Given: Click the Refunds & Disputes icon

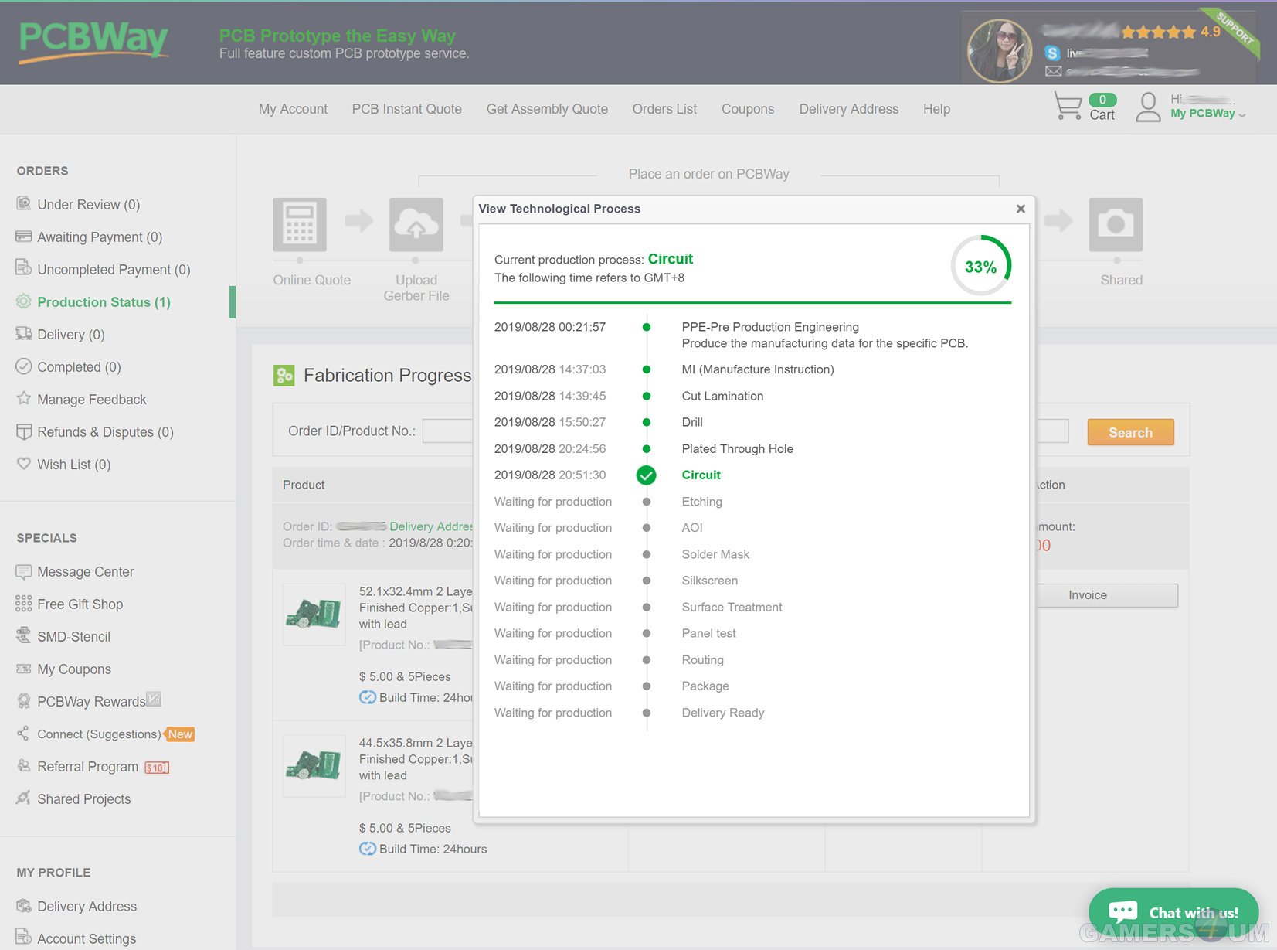Looking at the screenshot, I should pos(24,431).
